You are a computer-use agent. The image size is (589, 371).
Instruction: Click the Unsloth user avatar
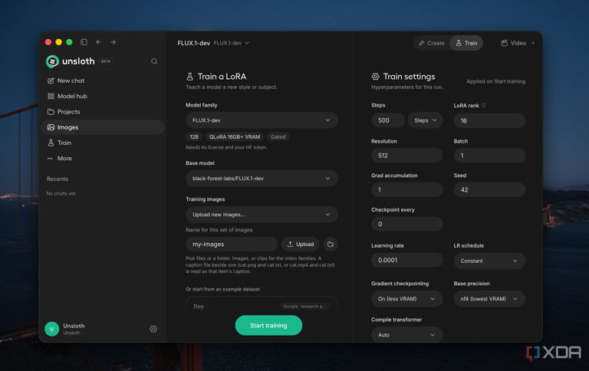pos(52,329)
